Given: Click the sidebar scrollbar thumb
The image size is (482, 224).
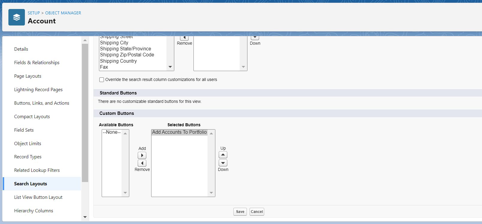Looking at the screenshot, I should [x=85, y=113].
